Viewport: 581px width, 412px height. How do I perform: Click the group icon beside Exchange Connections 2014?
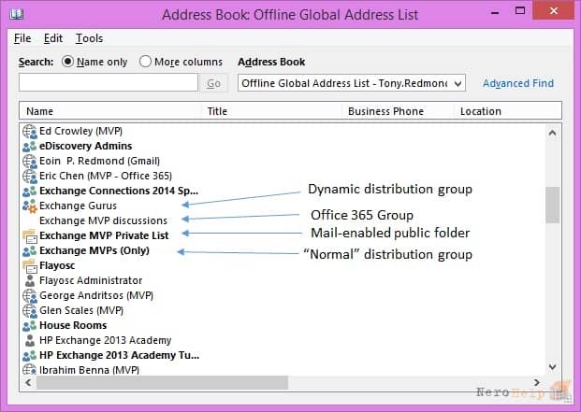point(30,192)
